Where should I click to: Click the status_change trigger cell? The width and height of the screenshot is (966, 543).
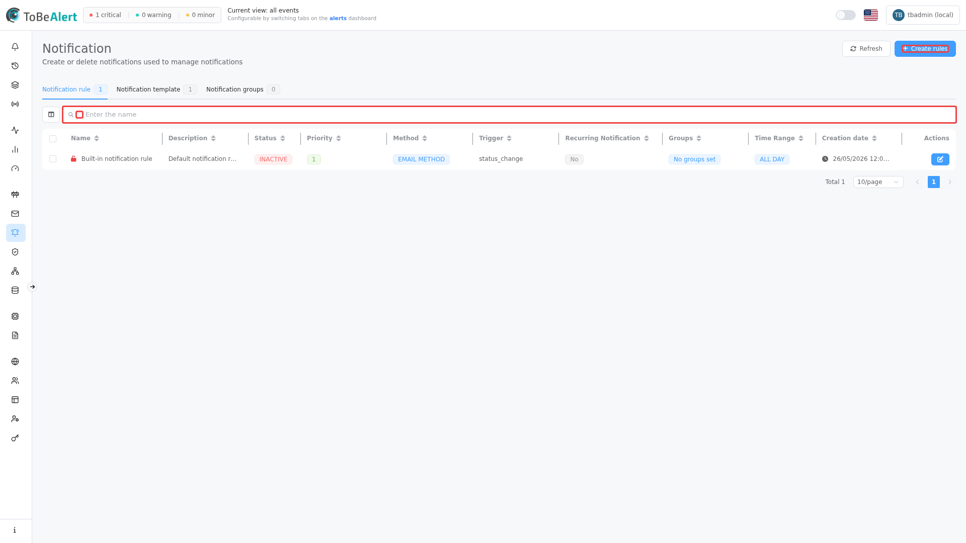[501, 159]
